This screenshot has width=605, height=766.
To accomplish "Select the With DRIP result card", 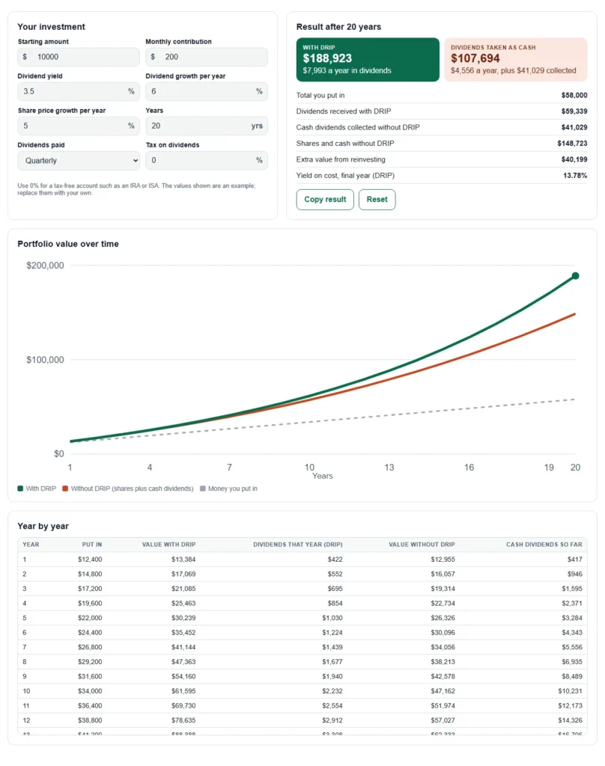I will click(x=368, y=60).
